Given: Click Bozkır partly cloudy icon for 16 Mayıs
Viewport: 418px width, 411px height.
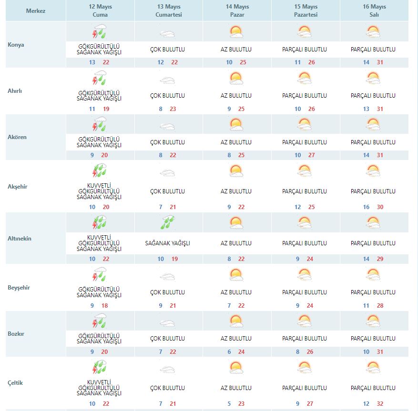Looking at the screenshot, I should click(x=374, y=321).
